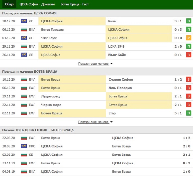Open the Ботев Враца - Гост tab

(75, 4)
